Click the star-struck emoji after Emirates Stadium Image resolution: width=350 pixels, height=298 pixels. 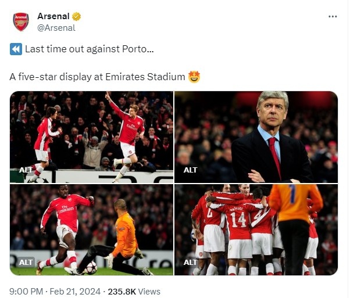click(194, 77)
